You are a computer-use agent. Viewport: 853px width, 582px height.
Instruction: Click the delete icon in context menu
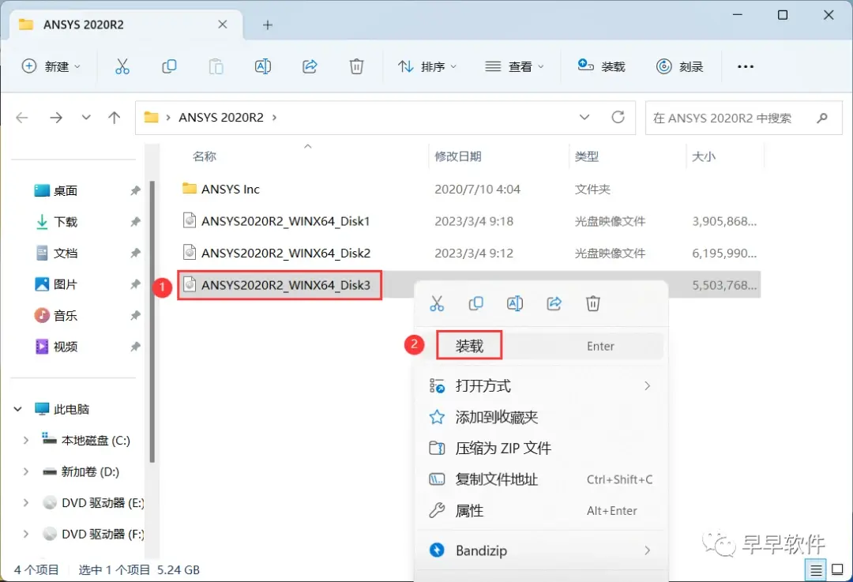point(593,303)
